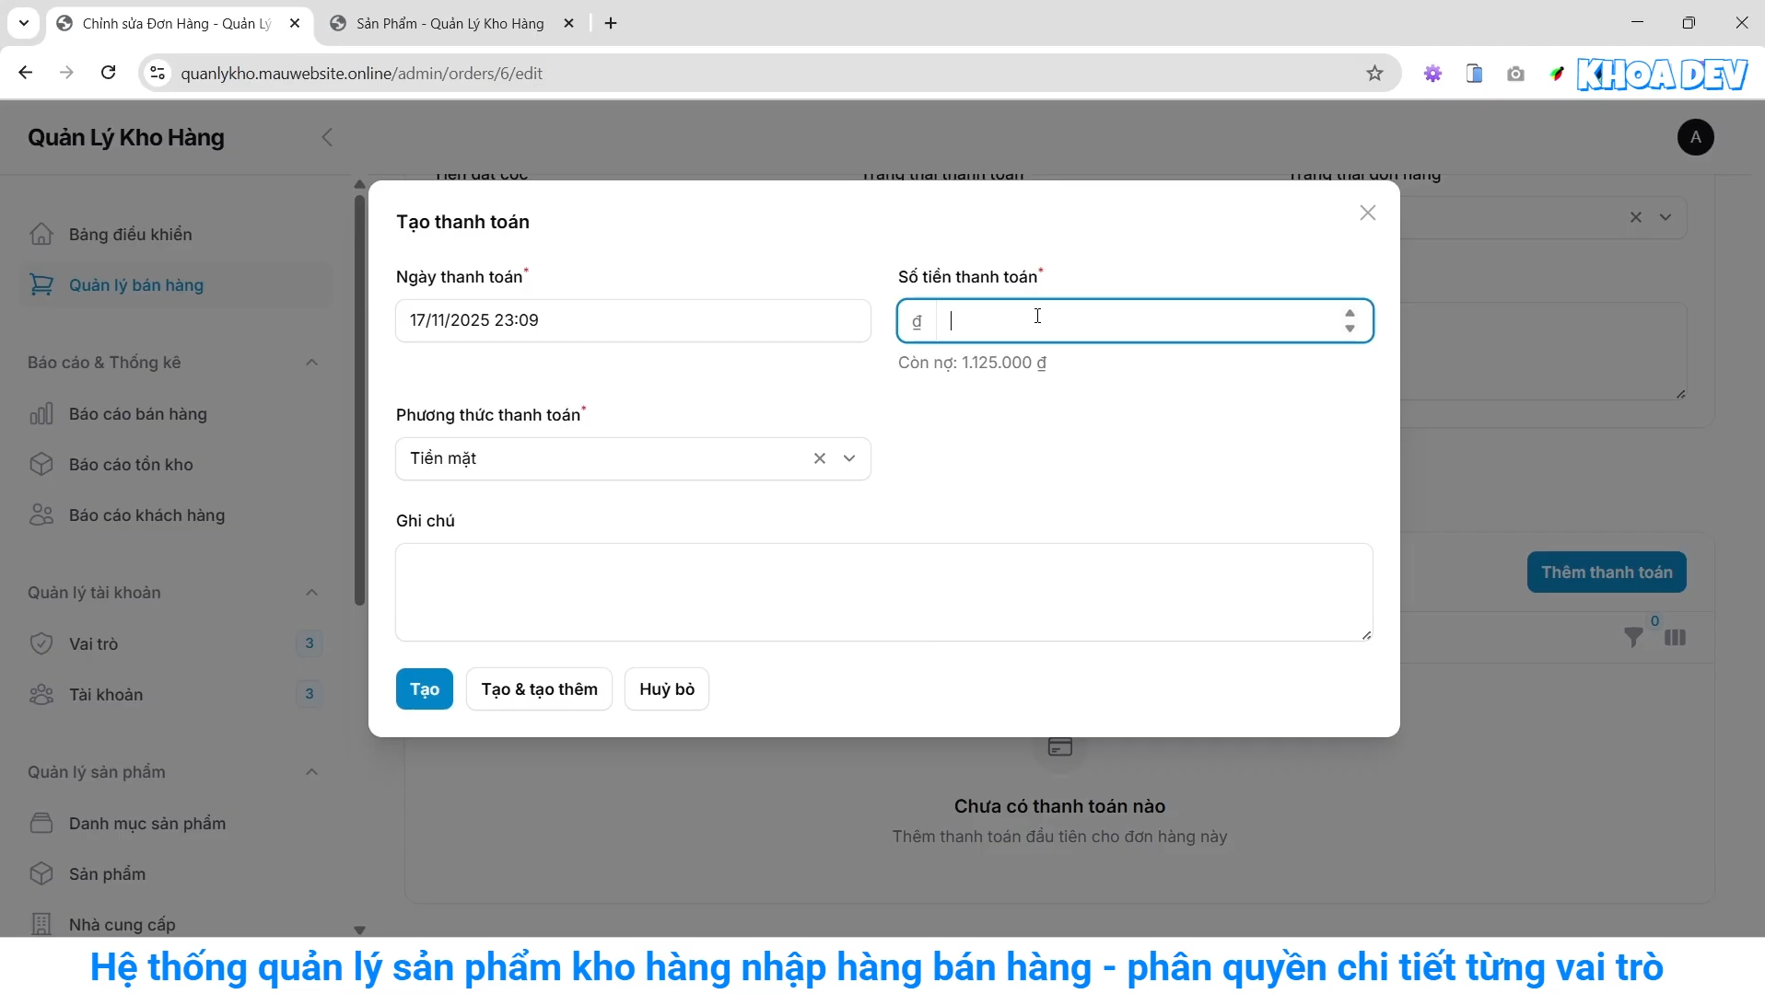The height and width of the screenshot is (994, 1765).
Task: Open Báo cáo khách hàng users icon
Action: pos(41,515)
